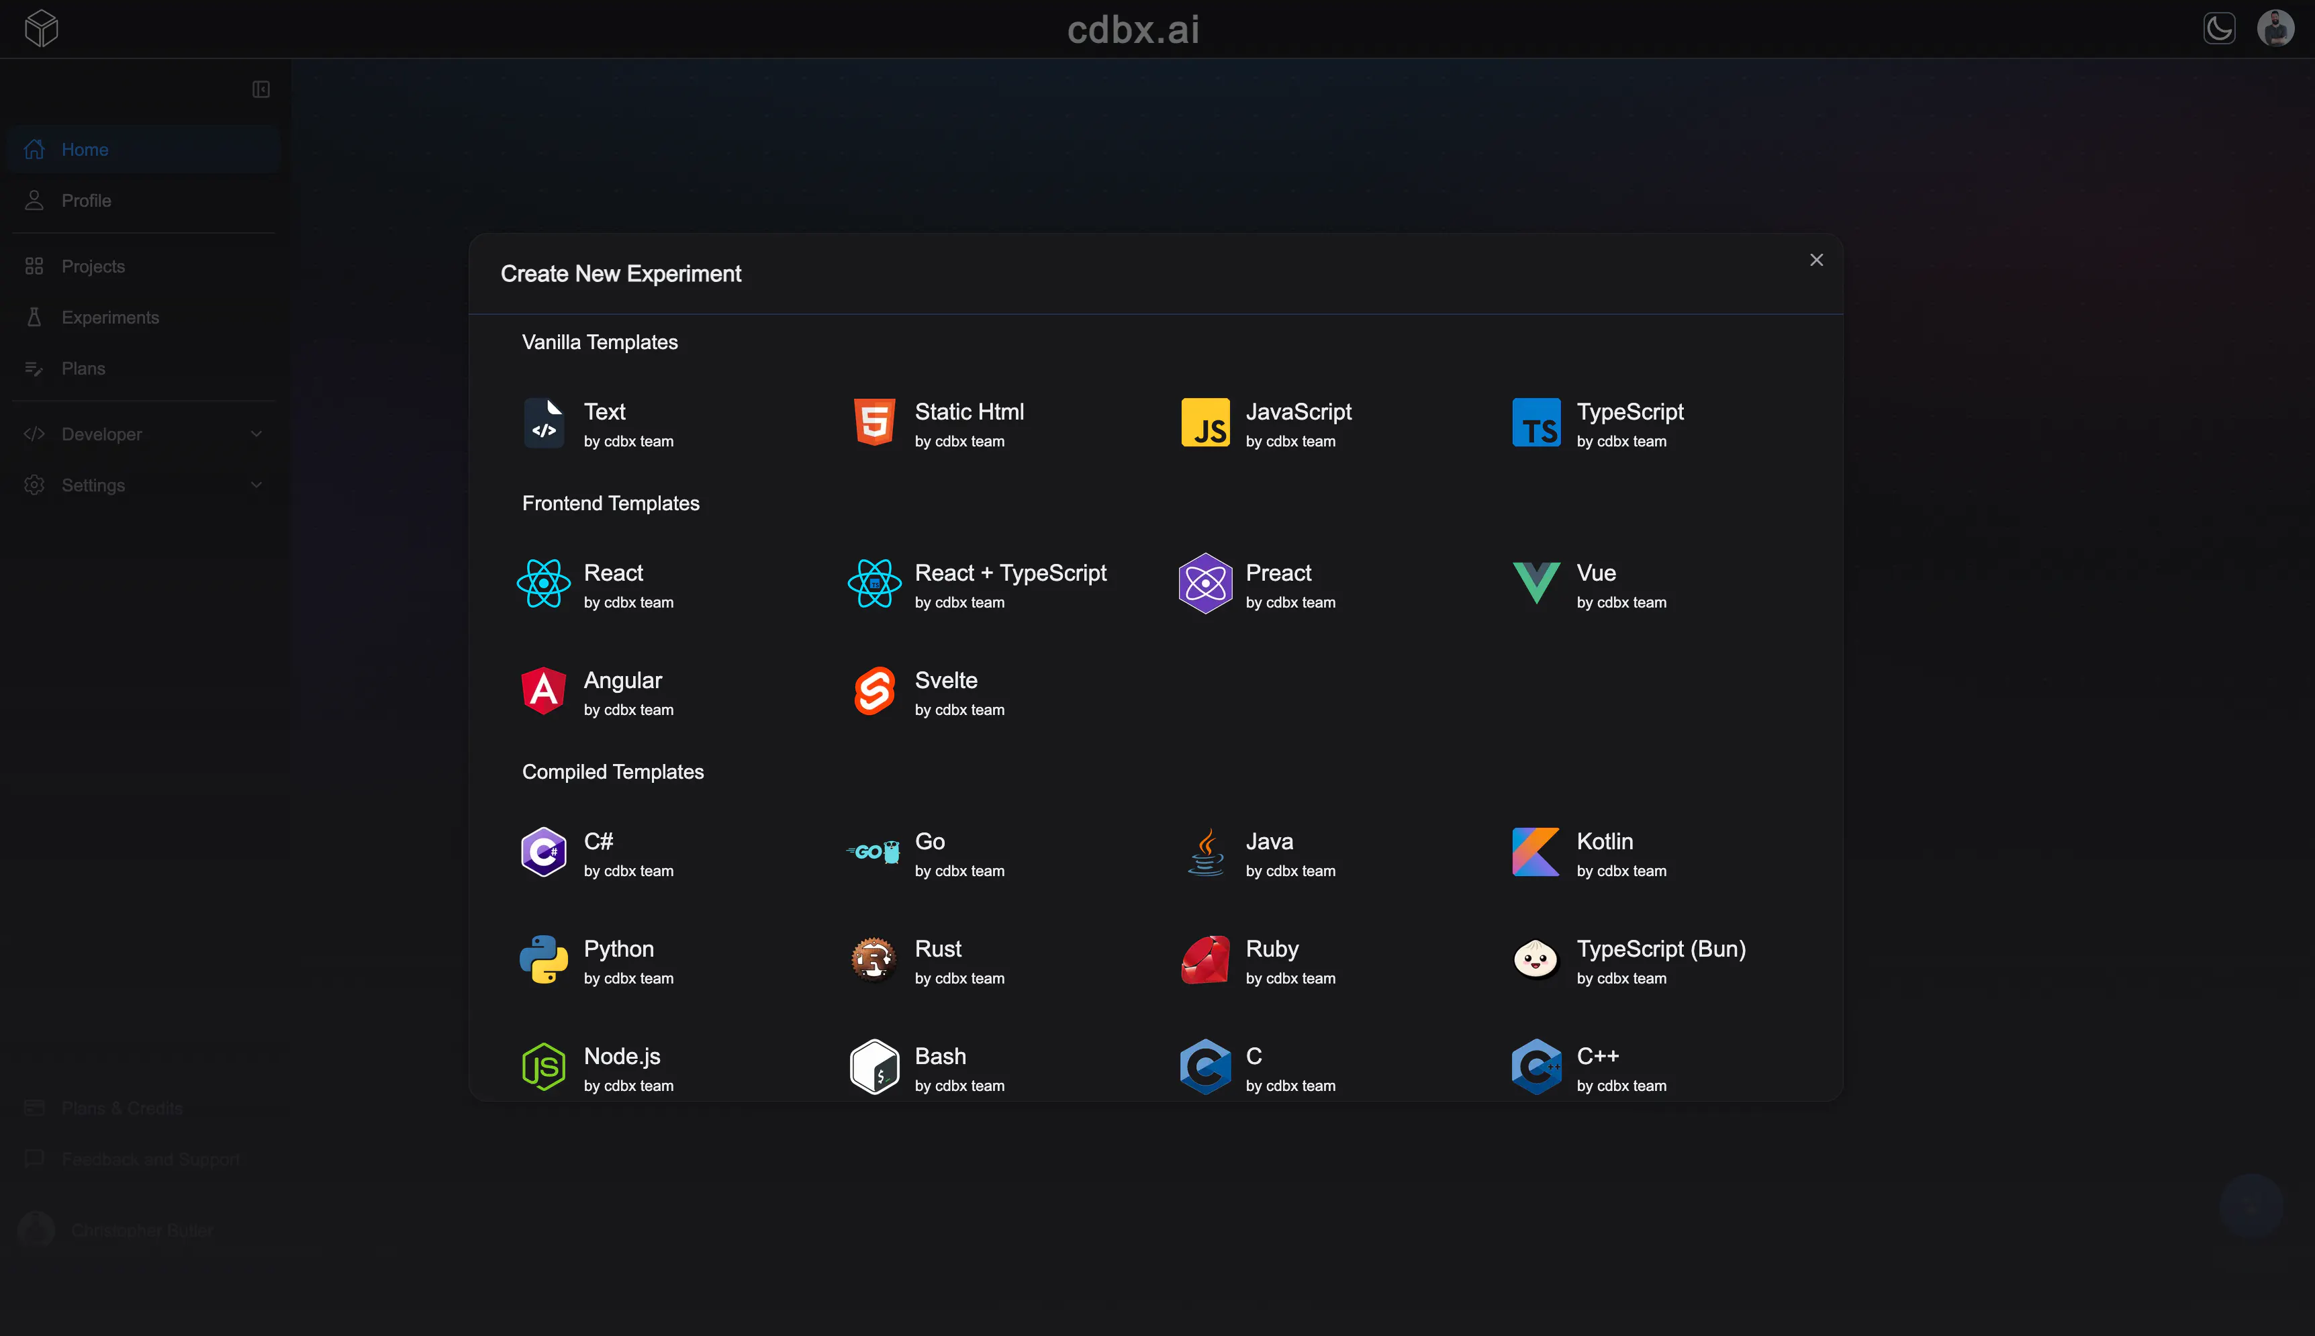Open Experiments in sidebar

(144, 318)
